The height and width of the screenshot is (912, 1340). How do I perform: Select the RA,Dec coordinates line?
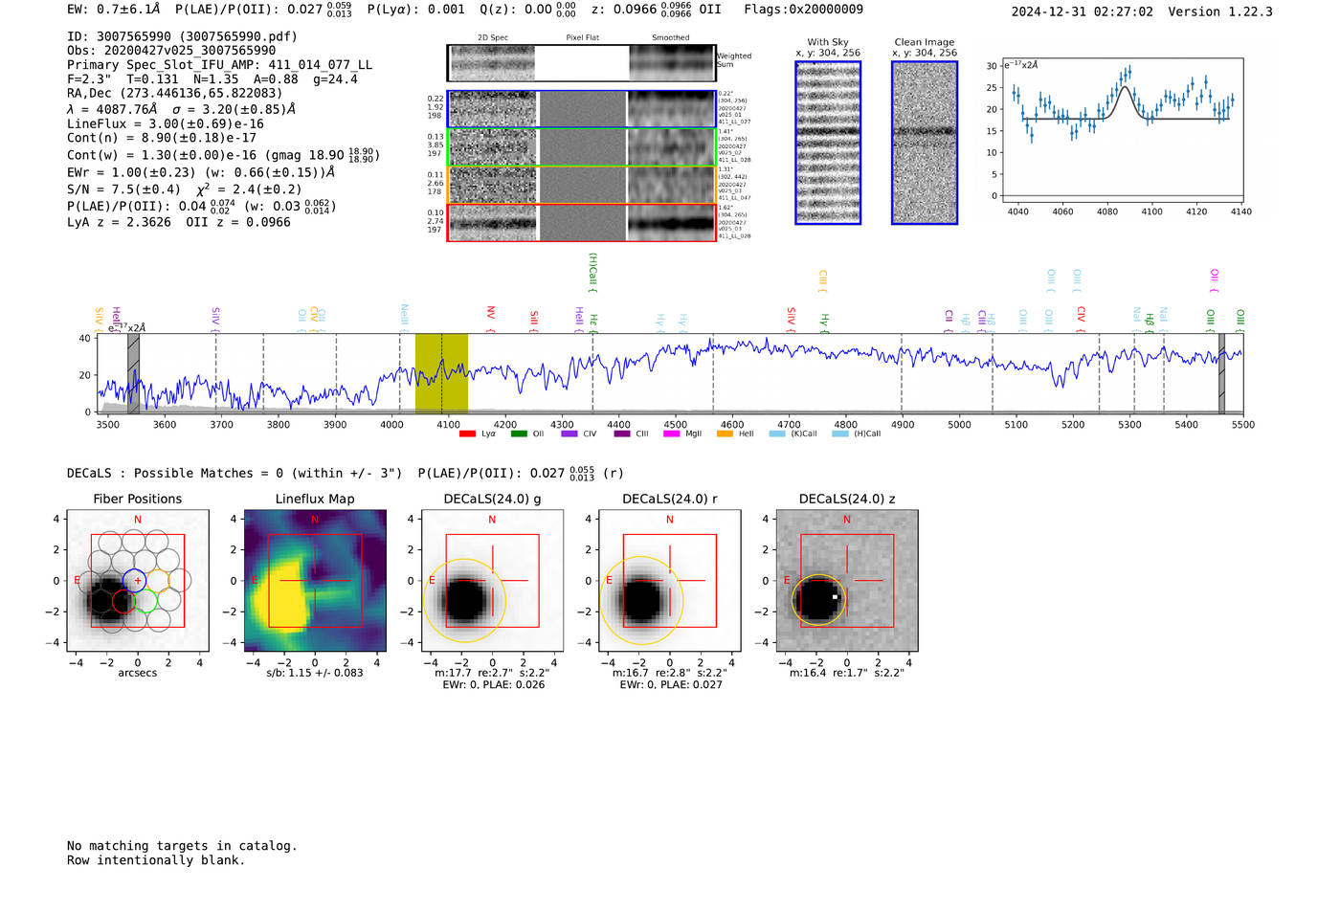pyautogui.click(x=175, y=94)
